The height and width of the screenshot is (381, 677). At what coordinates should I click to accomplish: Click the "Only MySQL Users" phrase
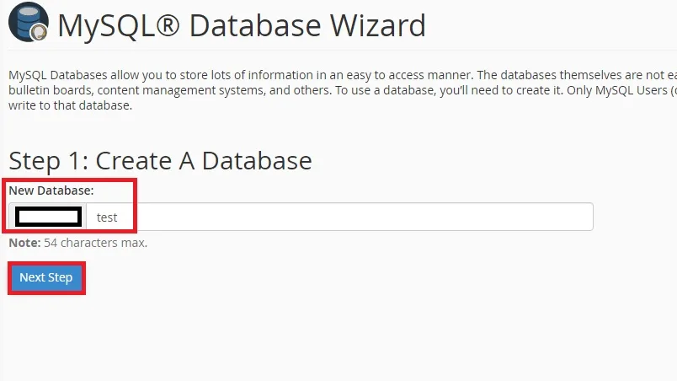(x=615, y=91)
